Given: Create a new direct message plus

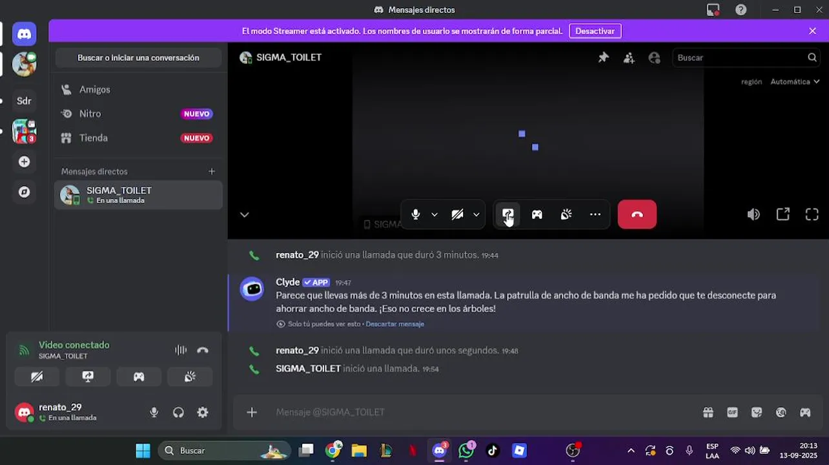Looking at the screenshot, I should [x=212, y=171].
